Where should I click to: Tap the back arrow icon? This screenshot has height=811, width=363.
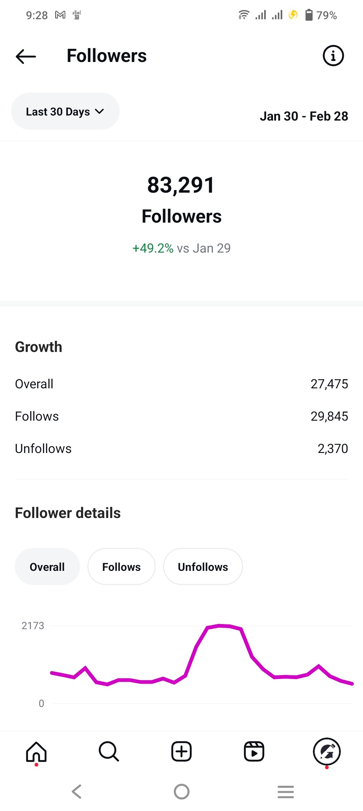pyautogui.click(x=26, y=56)
